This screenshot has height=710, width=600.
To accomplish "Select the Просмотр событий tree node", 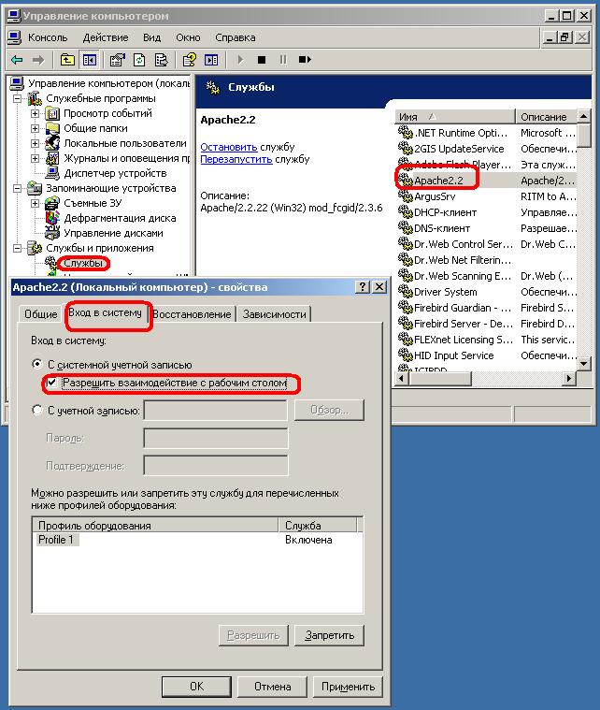I will (107, 113).
